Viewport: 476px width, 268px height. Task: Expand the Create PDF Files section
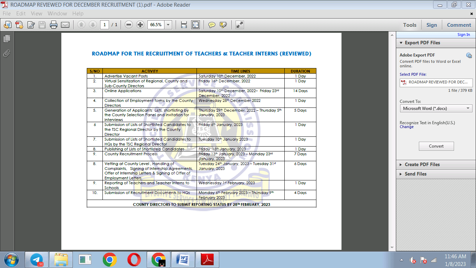pos(422,164)
